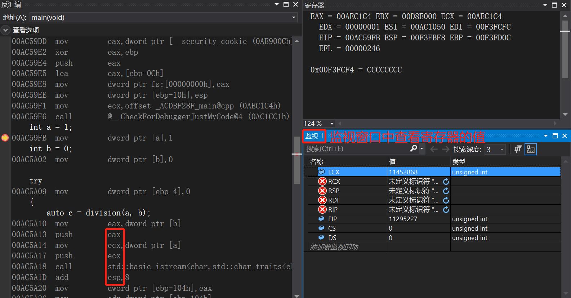
Task: Click the Registers horizontal scroll left arrow
Action: [340, 124]
